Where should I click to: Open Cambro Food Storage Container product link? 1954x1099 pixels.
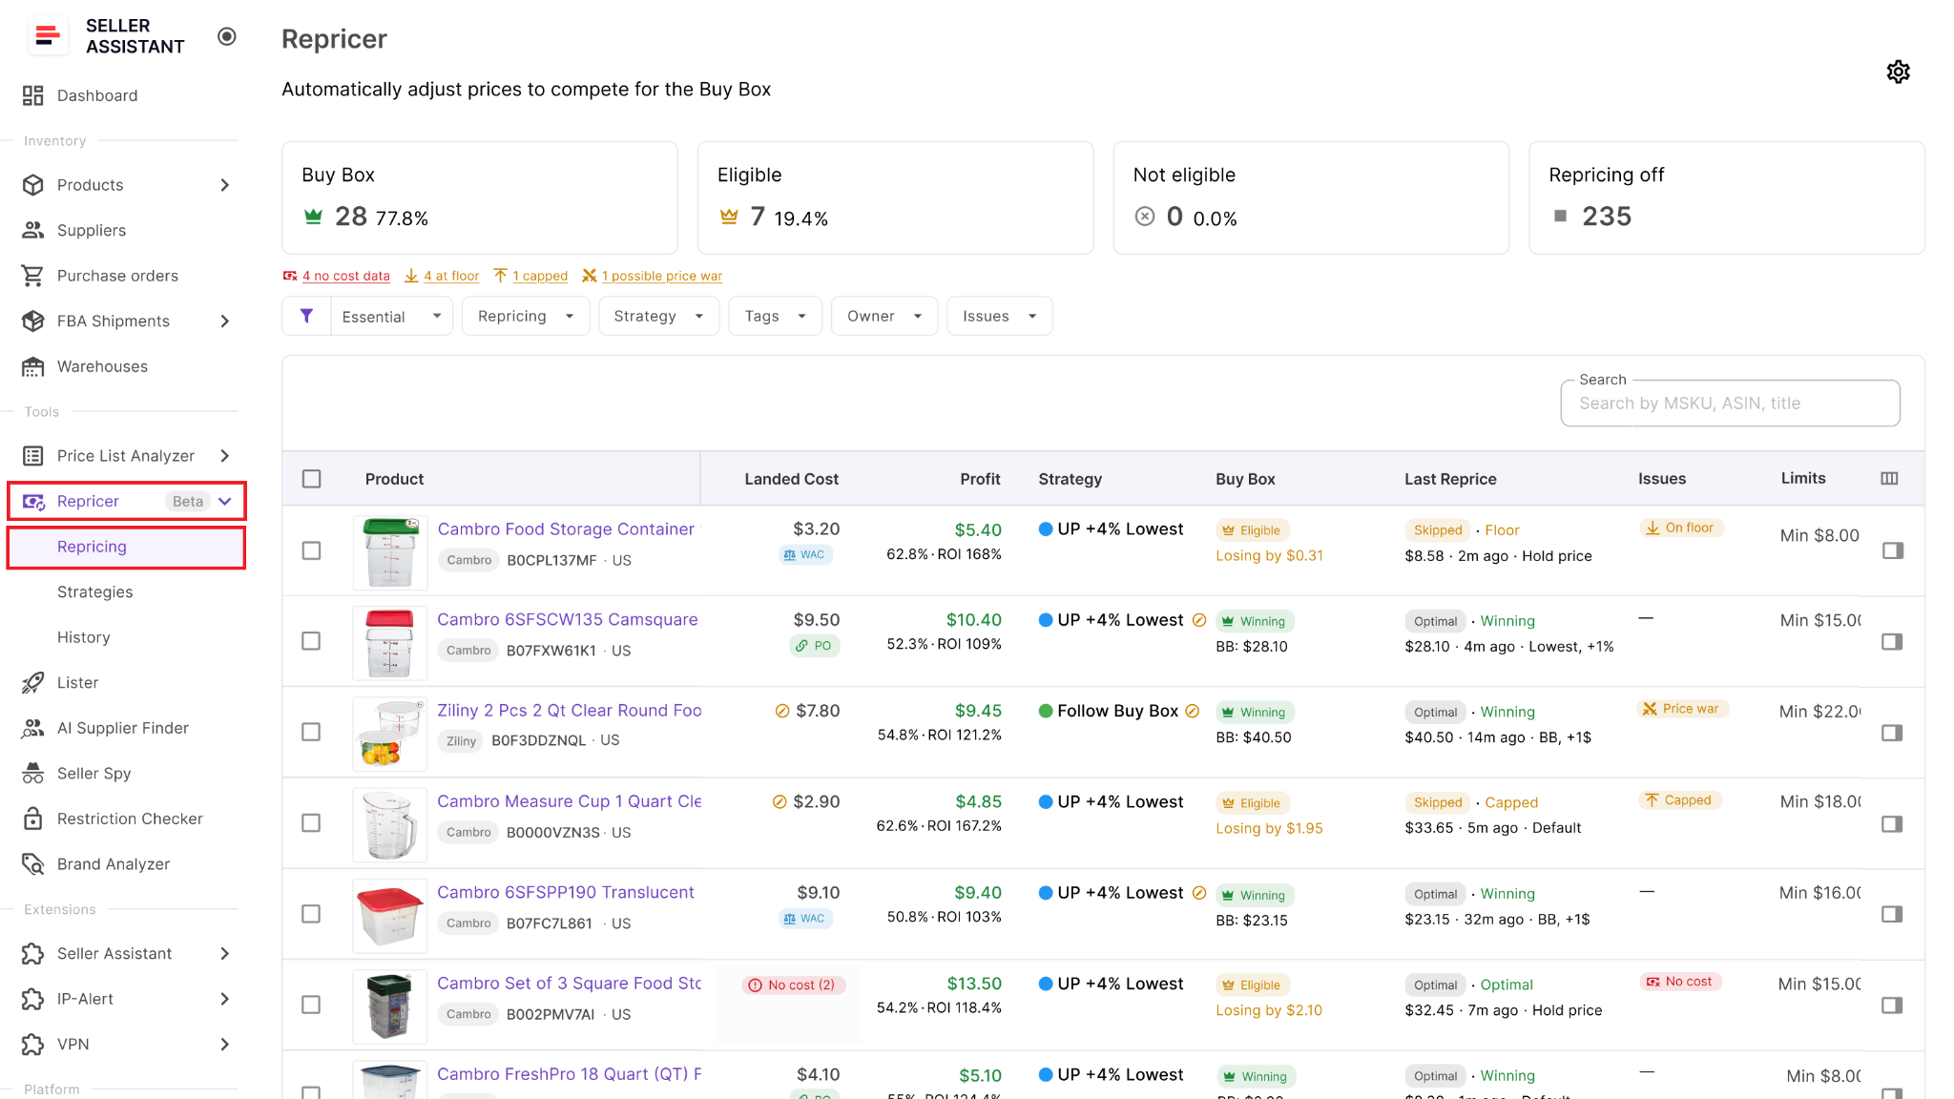(x=567, y=529)
